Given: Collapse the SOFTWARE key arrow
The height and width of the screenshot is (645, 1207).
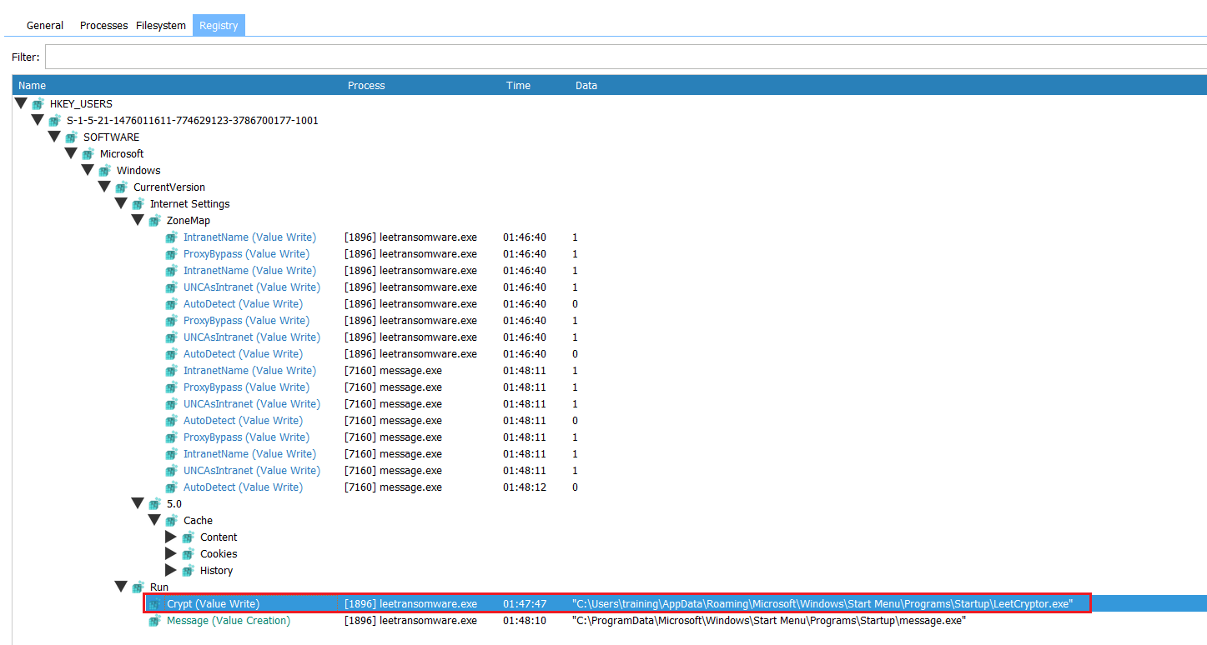Looking at the screenshot, I should (x=54, y=137).
